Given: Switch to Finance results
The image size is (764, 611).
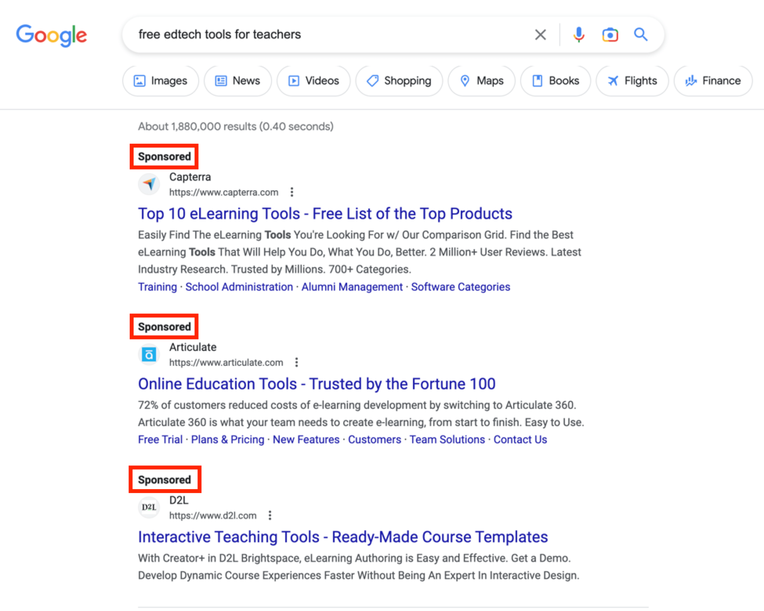Looking at the screenshot, I should pyautogui.click(x=713, y=81).
